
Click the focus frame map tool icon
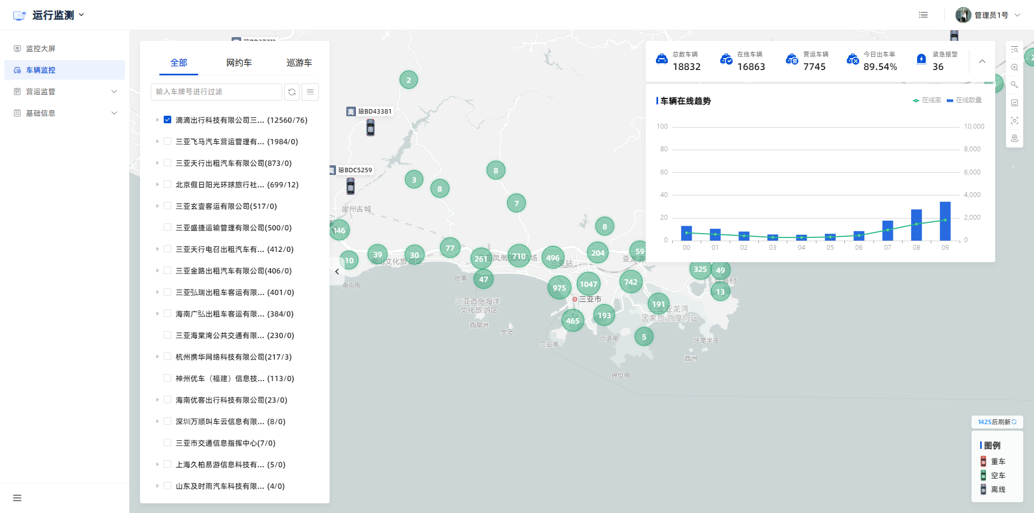tap(1014, 121)
